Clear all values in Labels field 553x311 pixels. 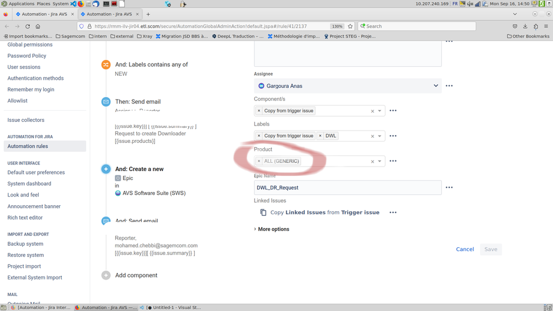[373, 136]
